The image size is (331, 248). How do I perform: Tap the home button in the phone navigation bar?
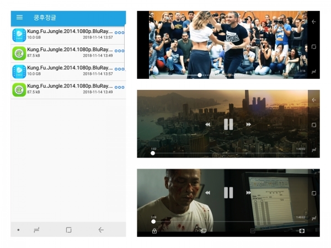coord(68,230)
